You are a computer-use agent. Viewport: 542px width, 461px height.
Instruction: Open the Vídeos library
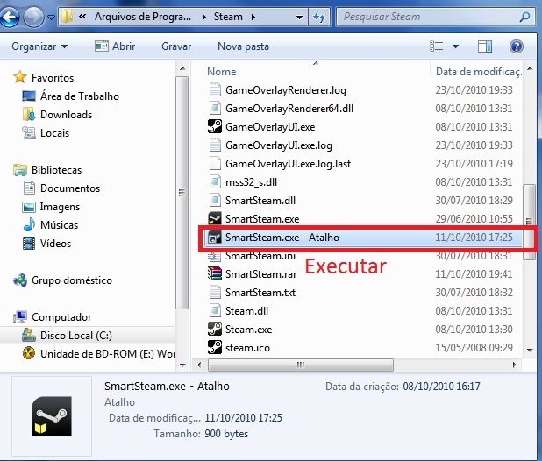(x=46, y=244)
